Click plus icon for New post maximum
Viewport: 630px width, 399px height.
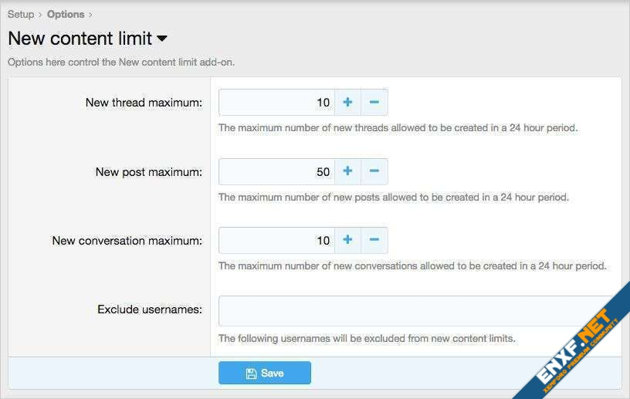coord(347,171)
